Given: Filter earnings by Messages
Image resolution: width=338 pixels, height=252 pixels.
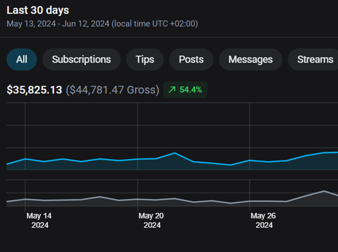Looking at the screenshot, I should [250, 60].
